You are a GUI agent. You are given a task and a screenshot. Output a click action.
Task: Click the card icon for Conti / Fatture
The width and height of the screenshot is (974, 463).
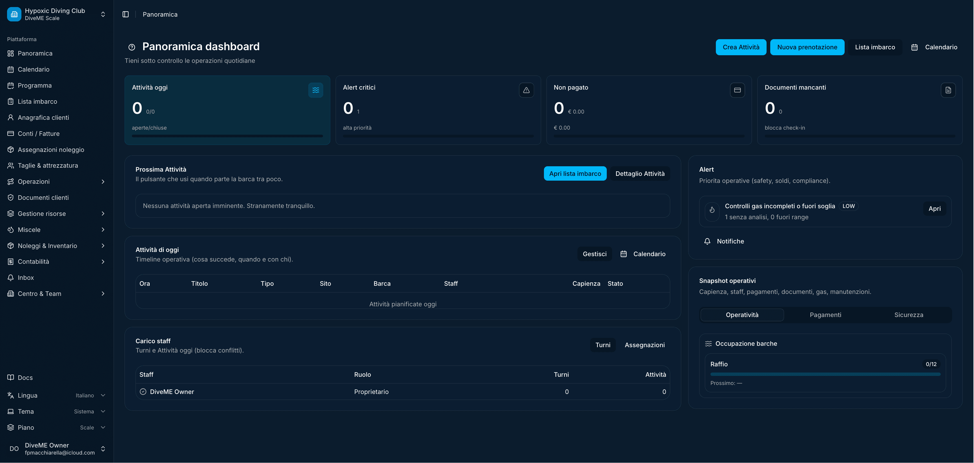click(11, 134)
